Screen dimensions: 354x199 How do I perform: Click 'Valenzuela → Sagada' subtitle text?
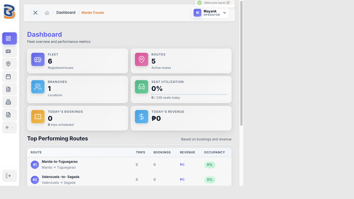pyautogui.click(x=59, y=183)
